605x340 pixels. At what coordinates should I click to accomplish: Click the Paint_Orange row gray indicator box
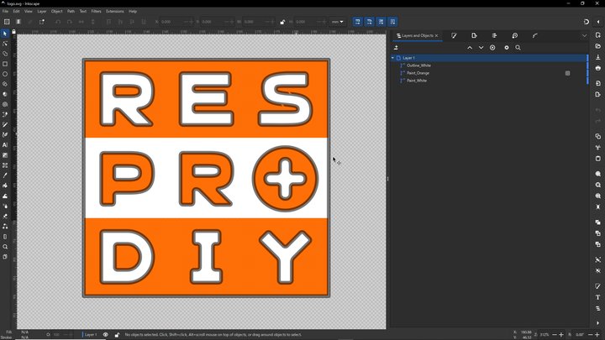pos(567,73)
